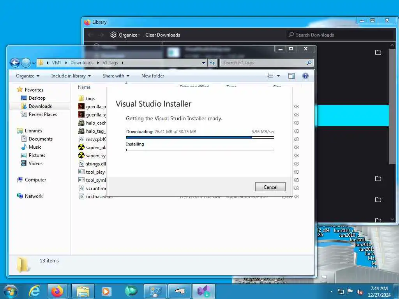Select the halo_tag file icon
399x299 pixels.
[x=81, y=131]
